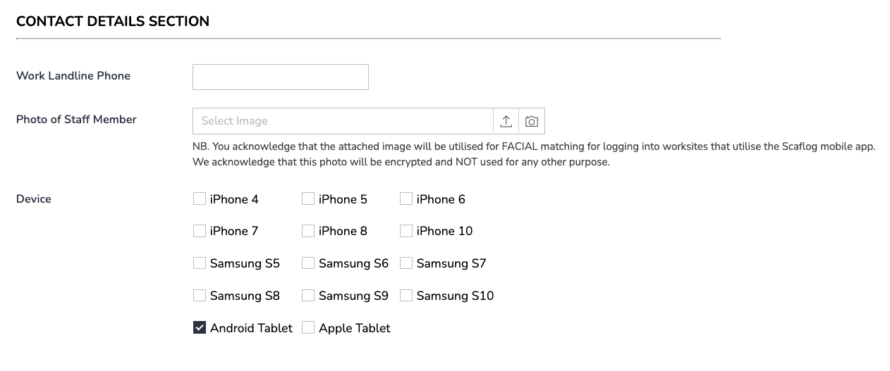
Task: Click the Device field label
Action: (x=34, y=199)
